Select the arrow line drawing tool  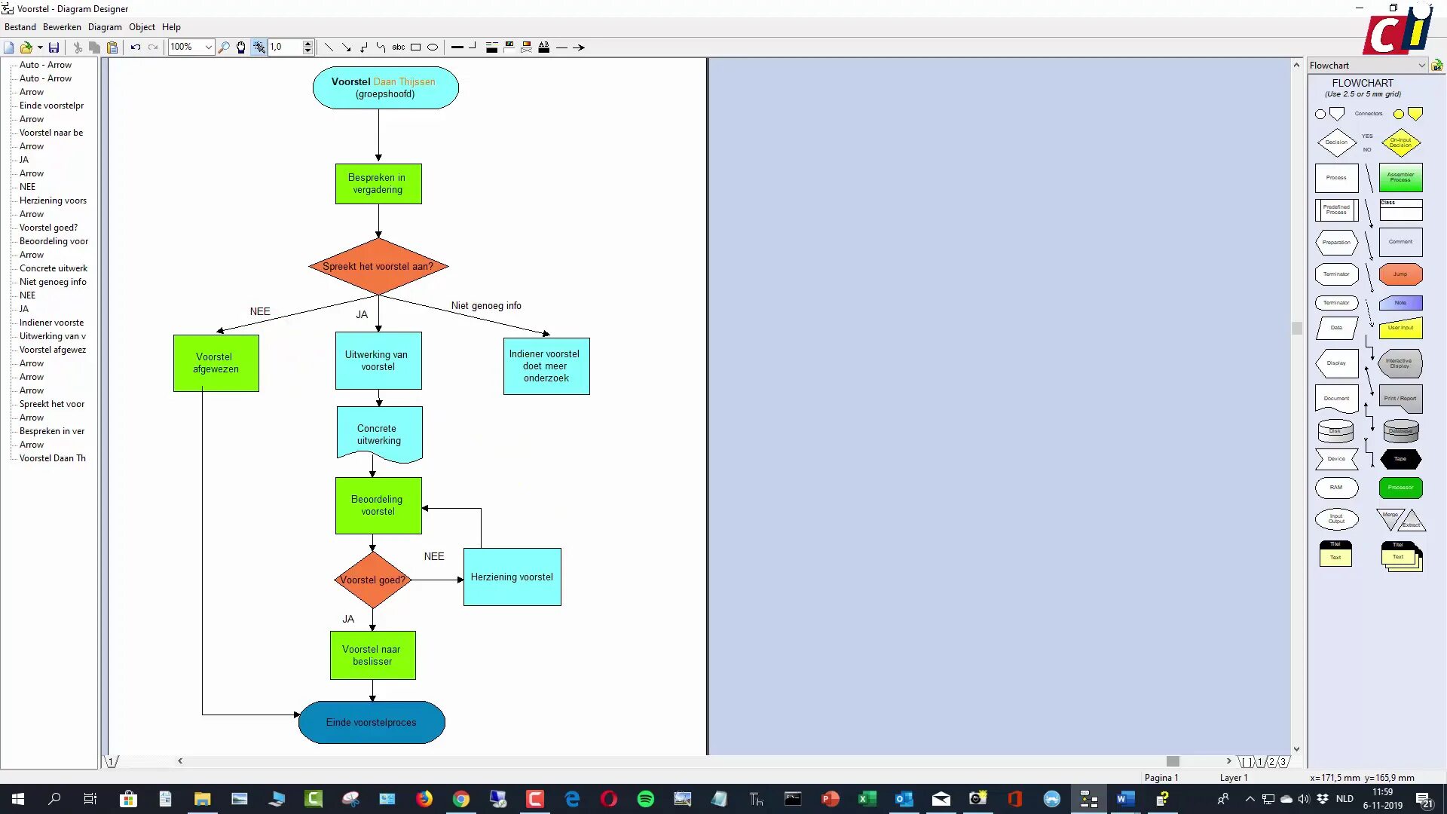346,47
